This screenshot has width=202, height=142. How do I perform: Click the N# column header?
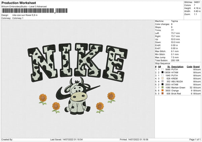[160, 67]
